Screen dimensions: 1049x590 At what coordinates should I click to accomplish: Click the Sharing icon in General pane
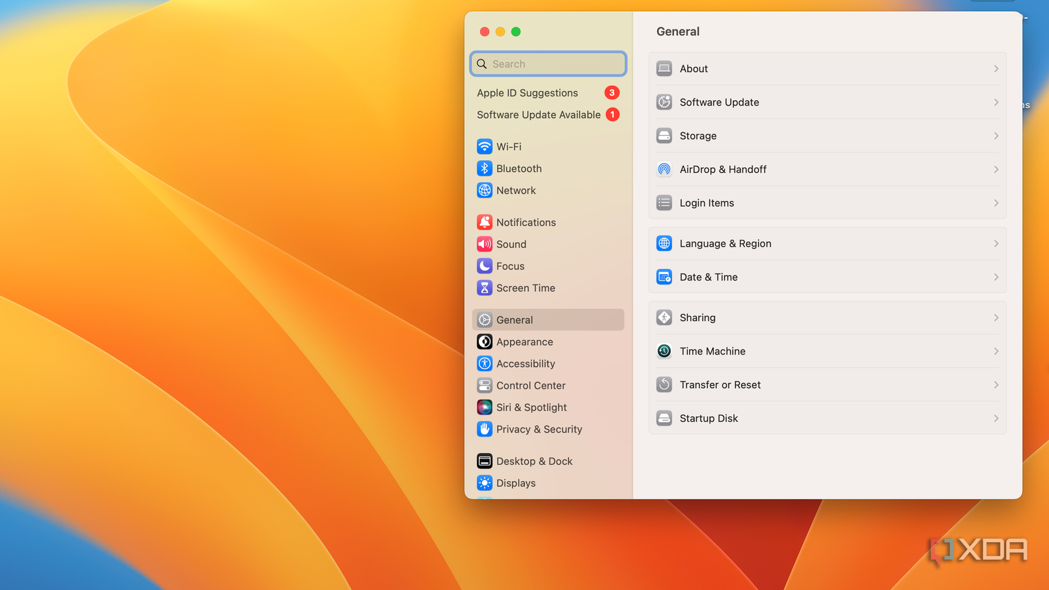[664, 318]
